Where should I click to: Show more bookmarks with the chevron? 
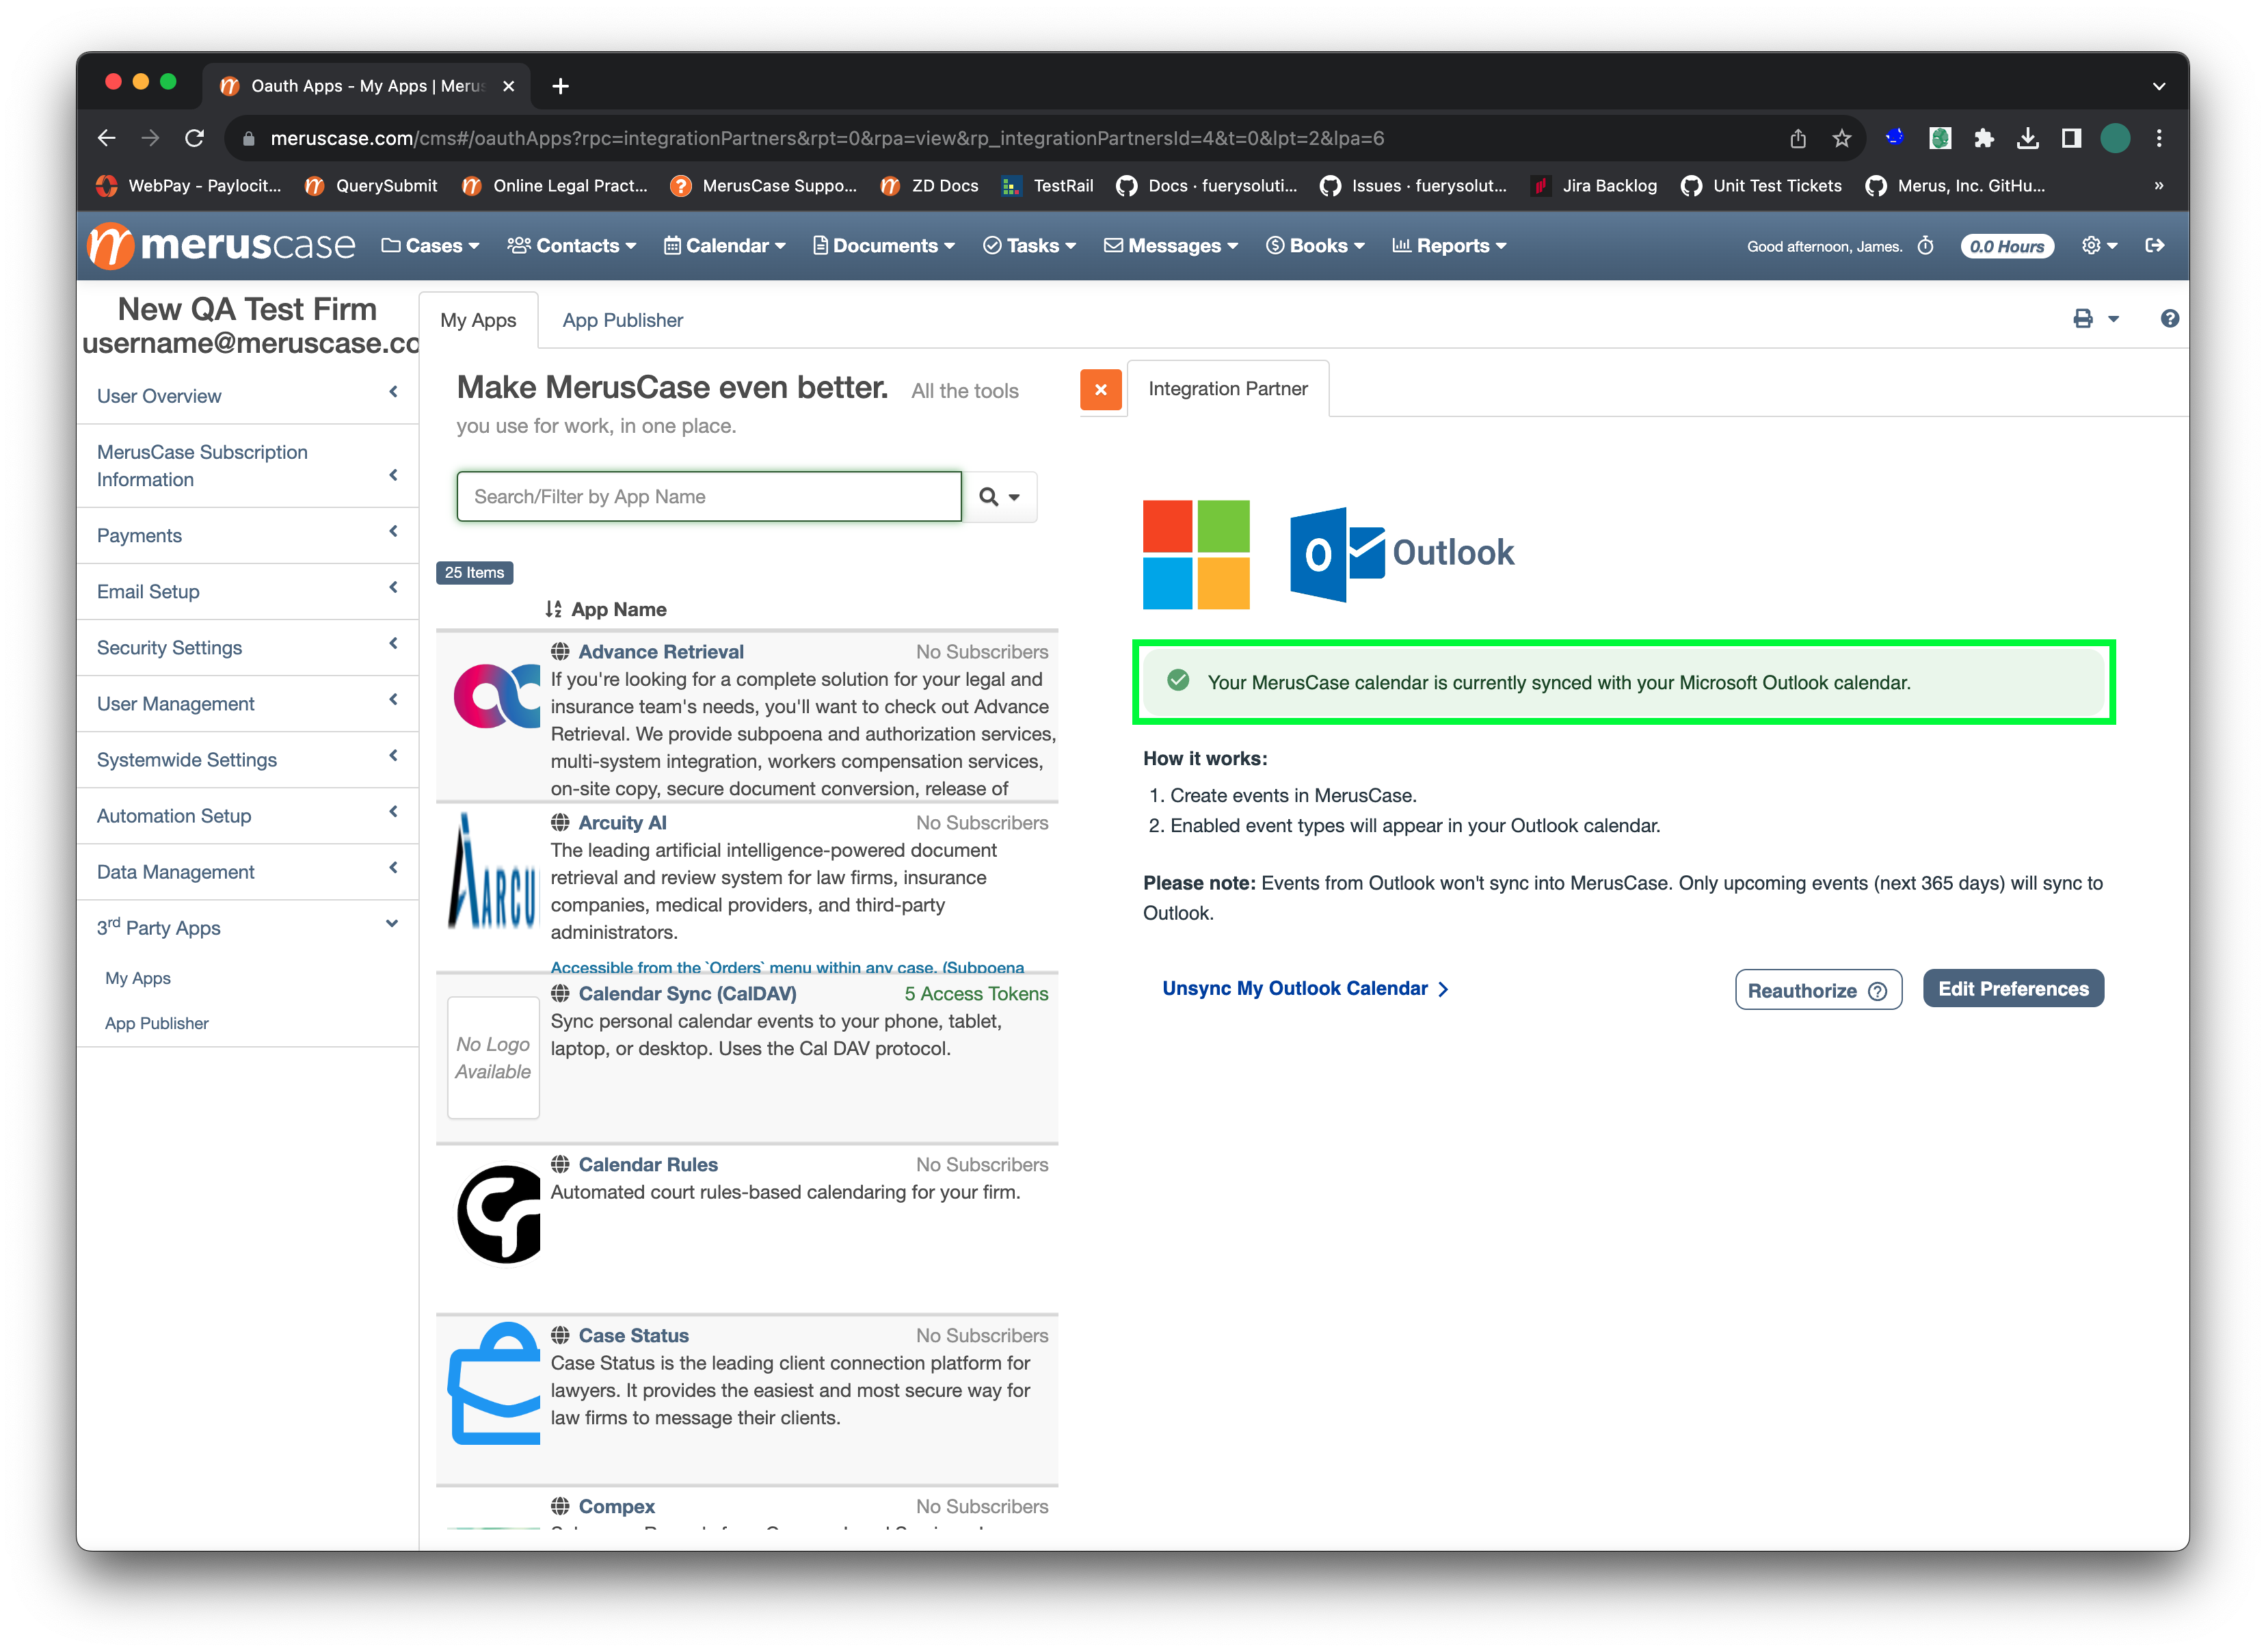tap(2158, 186)
